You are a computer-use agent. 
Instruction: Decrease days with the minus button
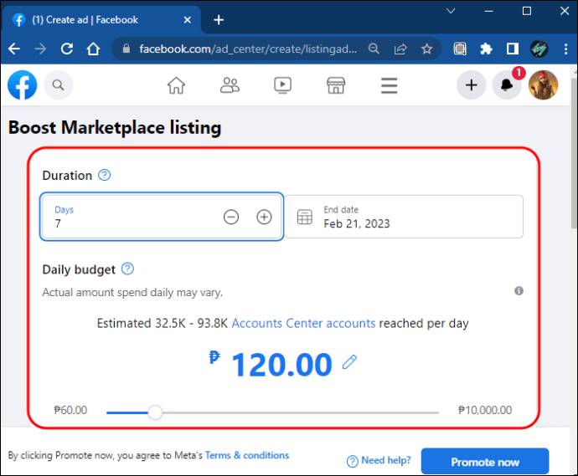click(x=231, y=217)
